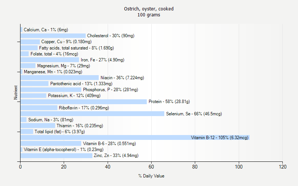The width and height of the screenshot is (298, 186).
Task: Click the Cholesterol 30% bar
Action: coord(53,36)
